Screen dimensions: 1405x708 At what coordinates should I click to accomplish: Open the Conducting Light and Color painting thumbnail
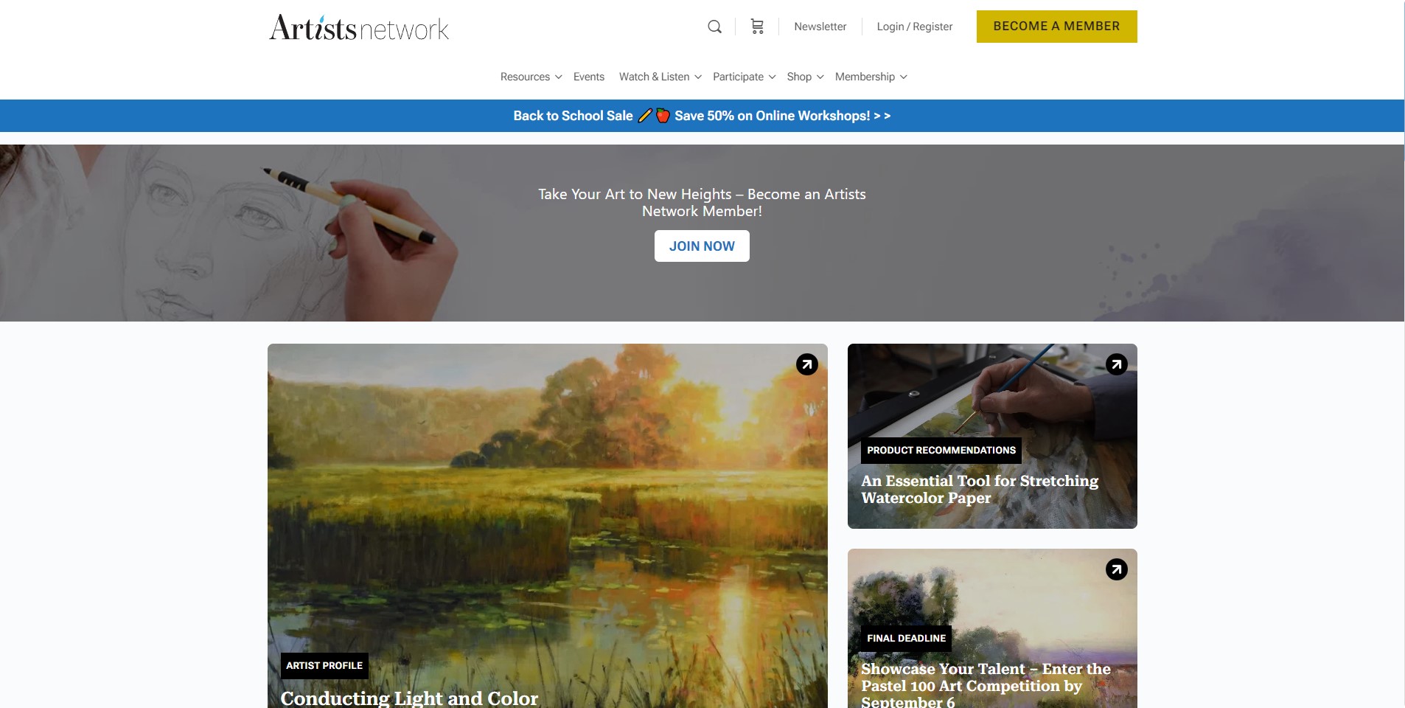click(547, 525)
